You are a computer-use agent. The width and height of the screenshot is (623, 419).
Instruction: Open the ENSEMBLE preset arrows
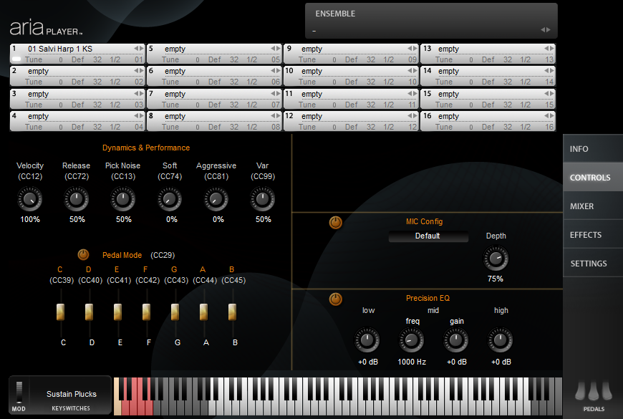click(546, 30)
